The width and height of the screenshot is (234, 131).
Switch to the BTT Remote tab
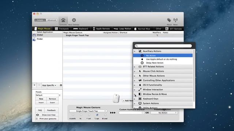173,29
